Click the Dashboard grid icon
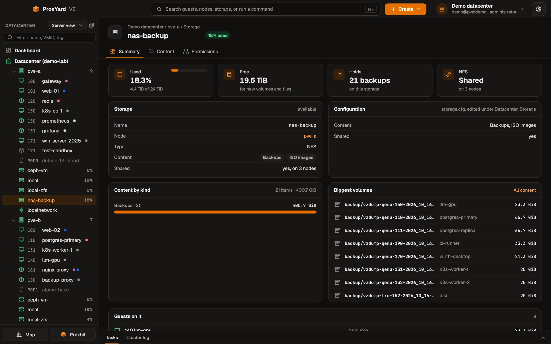This screenshot has height=344, width=551. 9,50
